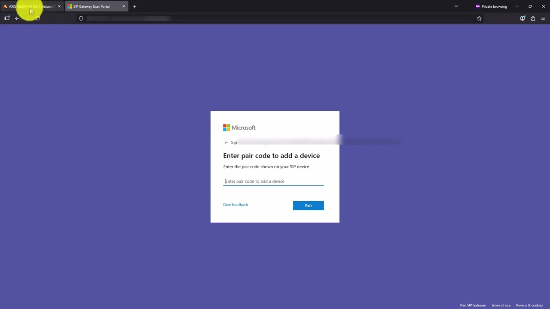Click the 'Enter the pair code shown on your SIP device' text
Viewport: 550px width, 309px height.
[x=266, y=167]
